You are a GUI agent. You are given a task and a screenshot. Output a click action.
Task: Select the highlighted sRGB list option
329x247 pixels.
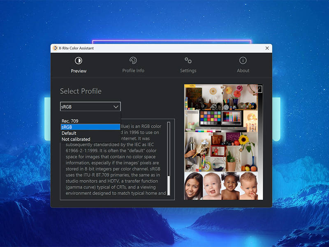coord(90,127)
